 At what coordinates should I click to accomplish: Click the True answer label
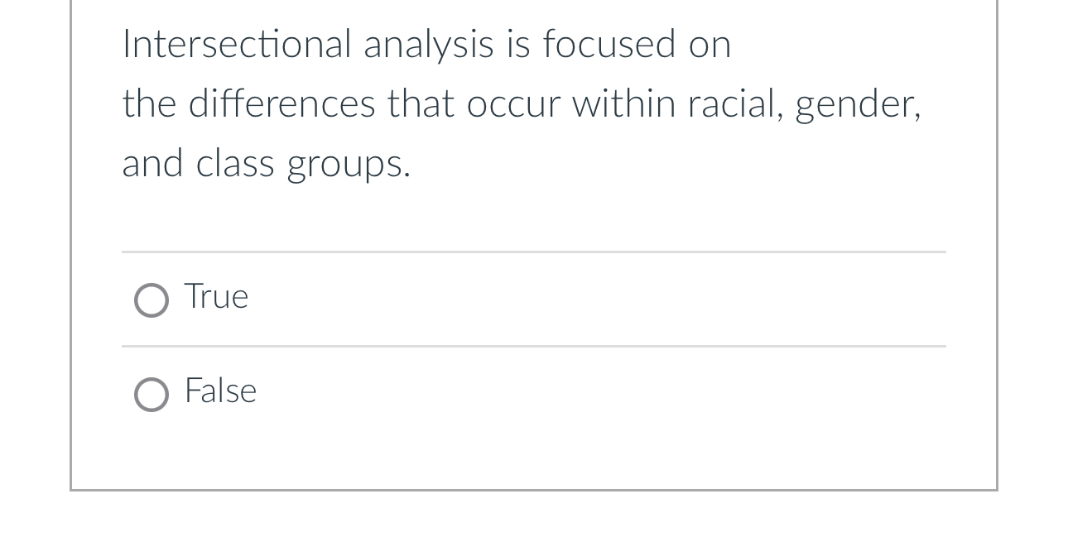216,296
